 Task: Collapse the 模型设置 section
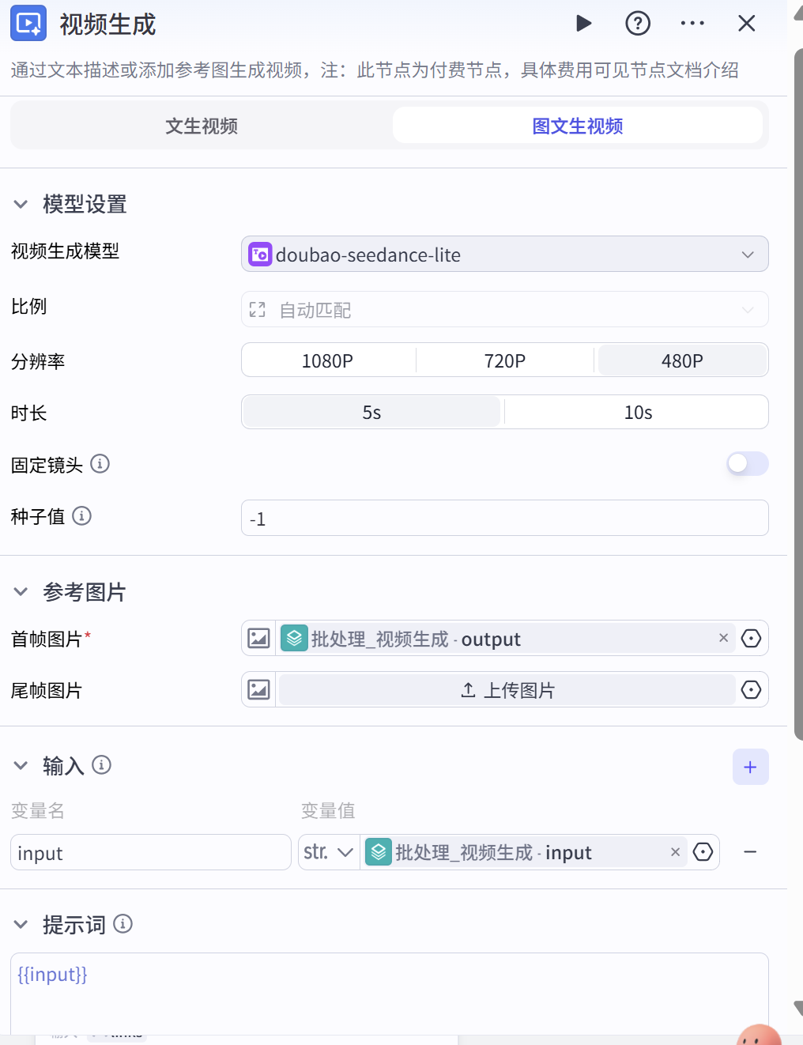click(21, 204)
